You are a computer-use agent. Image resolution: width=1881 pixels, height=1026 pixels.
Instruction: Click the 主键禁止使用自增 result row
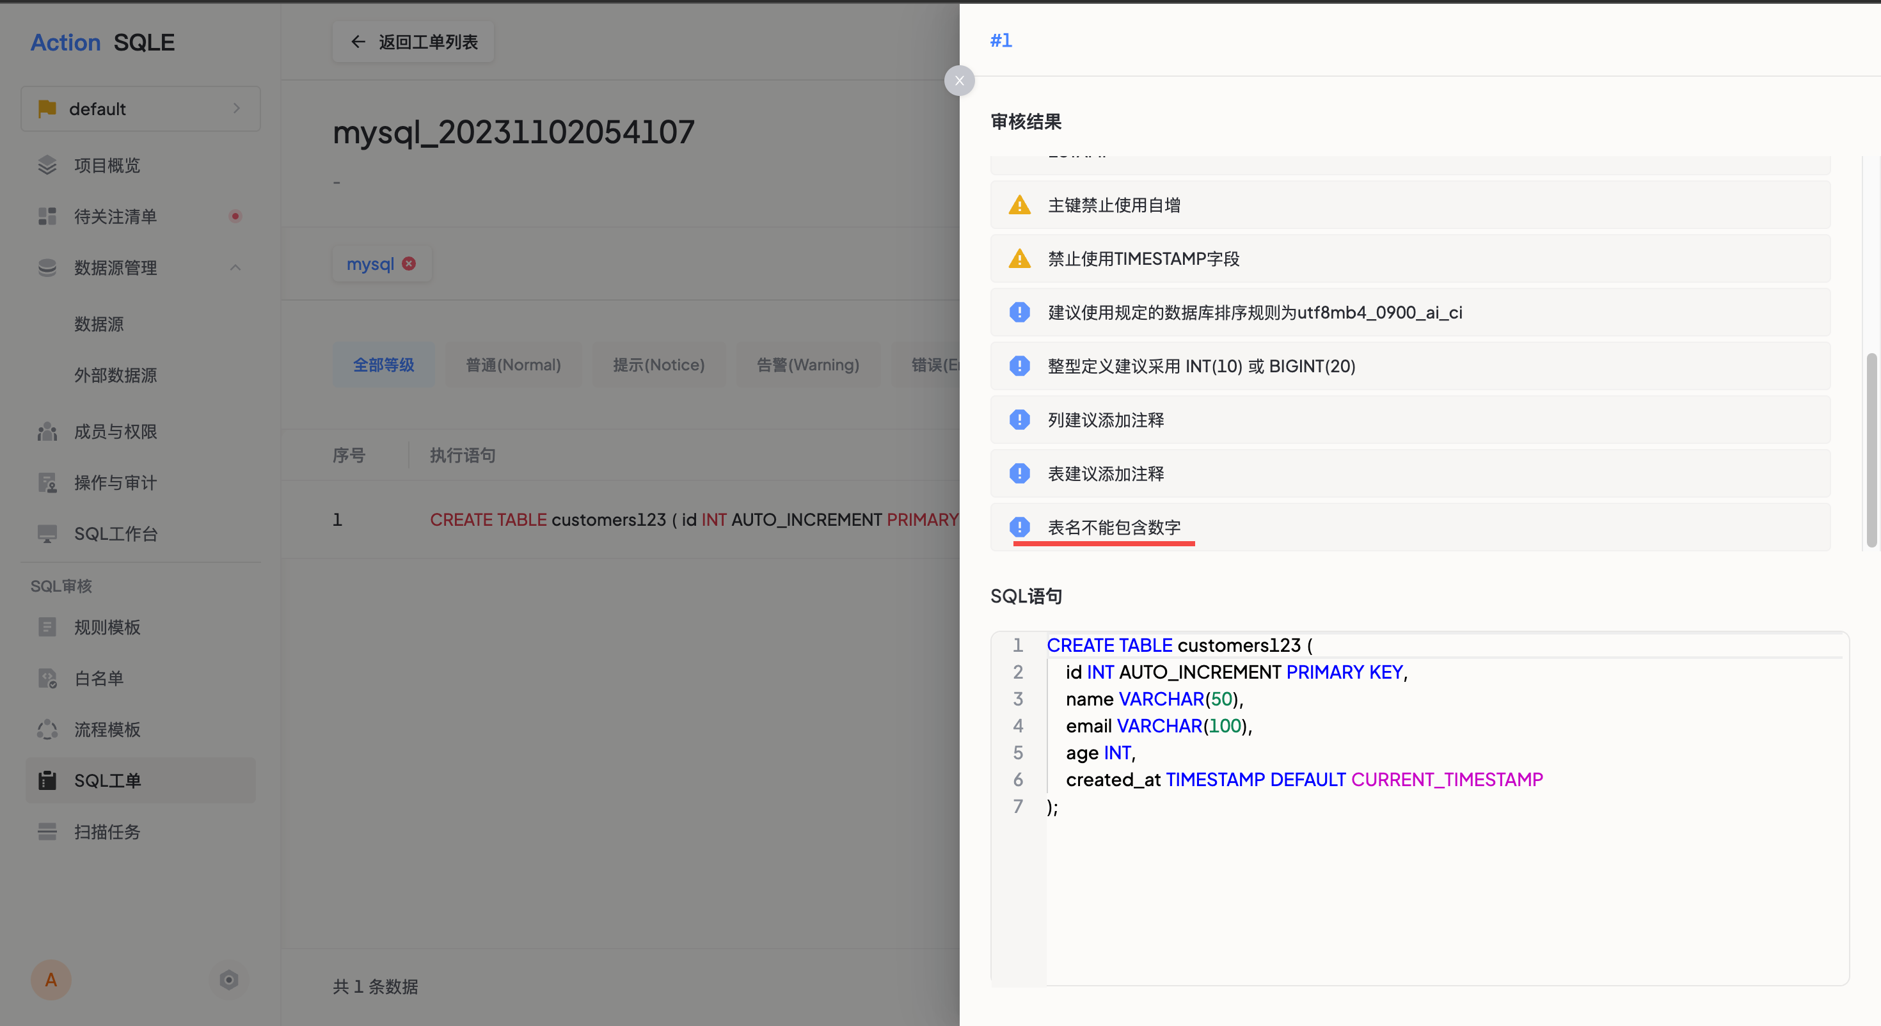(x=1410, y=205)
